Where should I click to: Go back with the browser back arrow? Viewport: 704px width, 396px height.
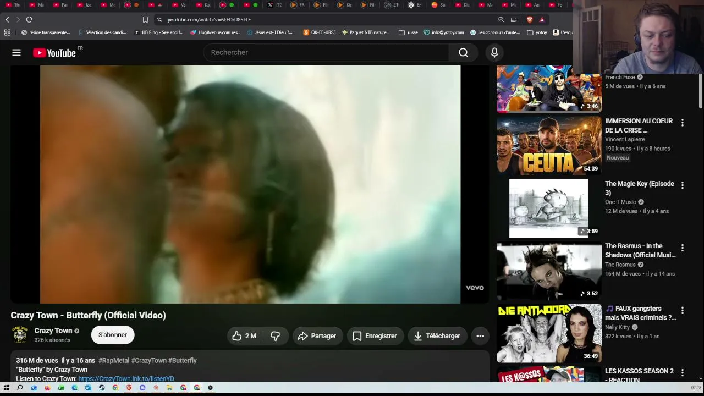click(x=7, y=20)
